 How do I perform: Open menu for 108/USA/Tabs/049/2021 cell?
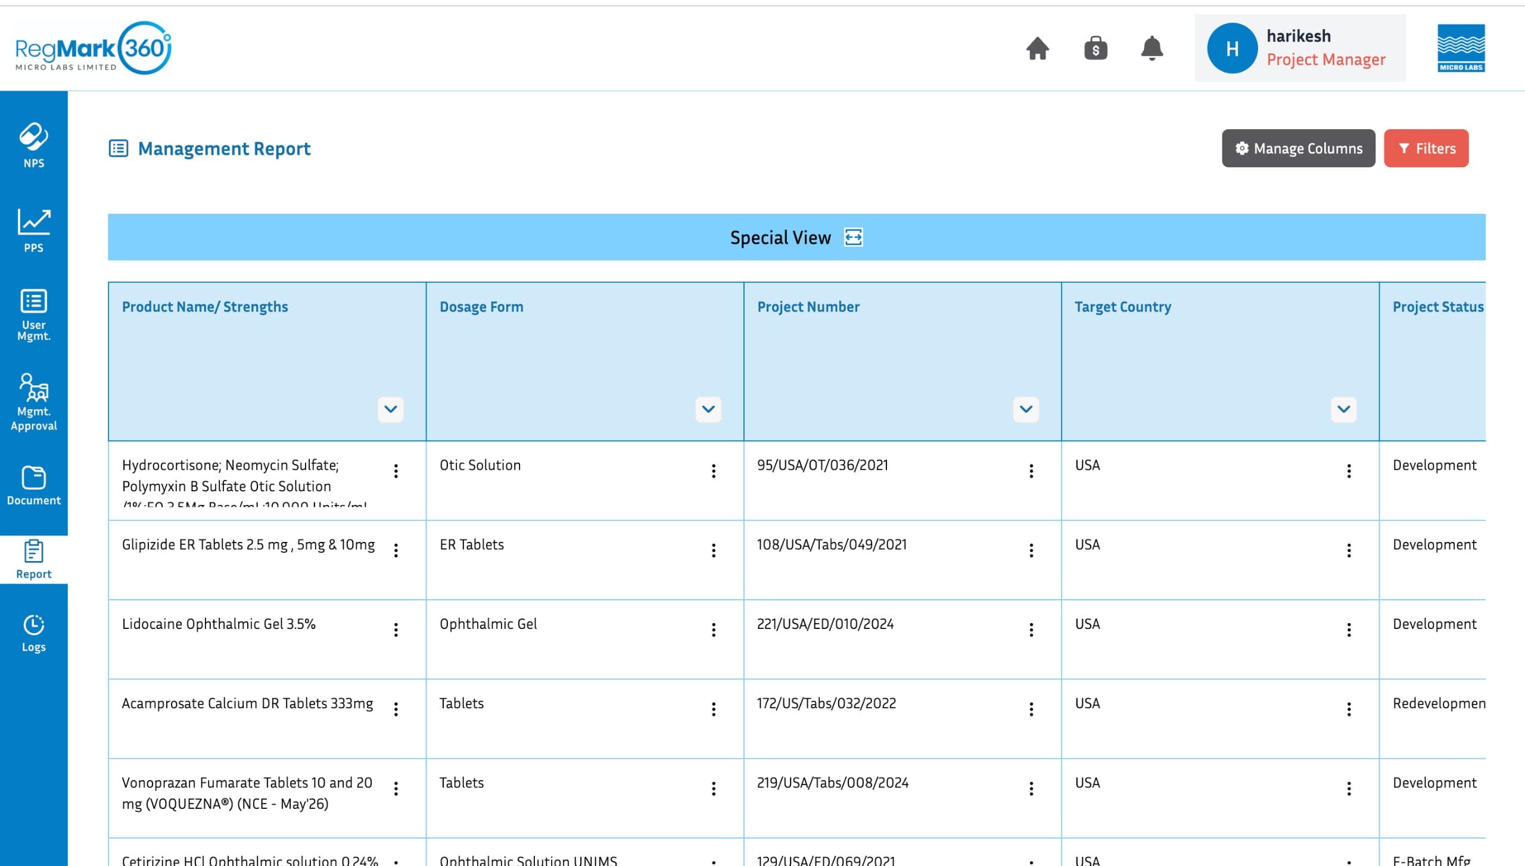(x=1031, y=550)
